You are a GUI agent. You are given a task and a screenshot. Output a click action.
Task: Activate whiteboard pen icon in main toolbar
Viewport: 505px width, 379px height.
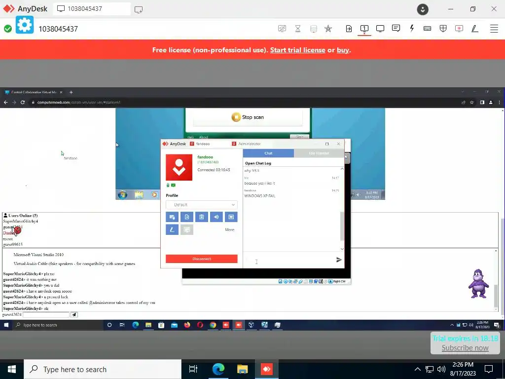pyautogui.click(x=475, y=29)
